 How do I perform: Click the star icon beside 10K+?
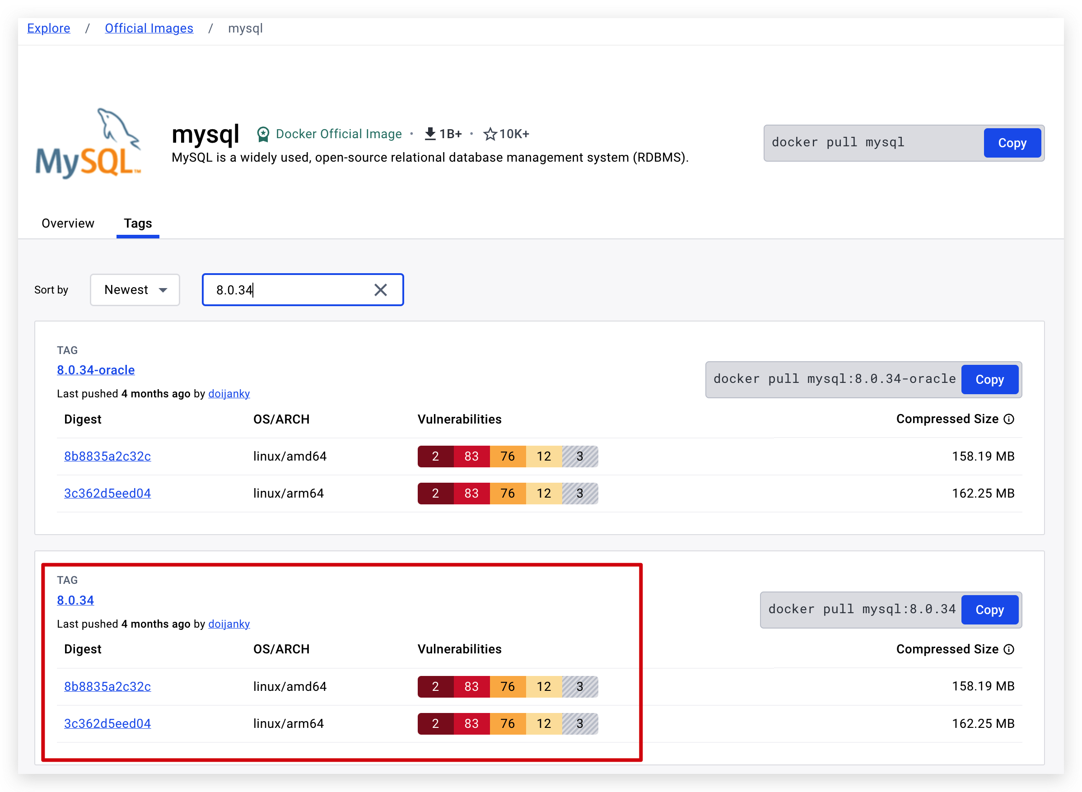point(490,134)
